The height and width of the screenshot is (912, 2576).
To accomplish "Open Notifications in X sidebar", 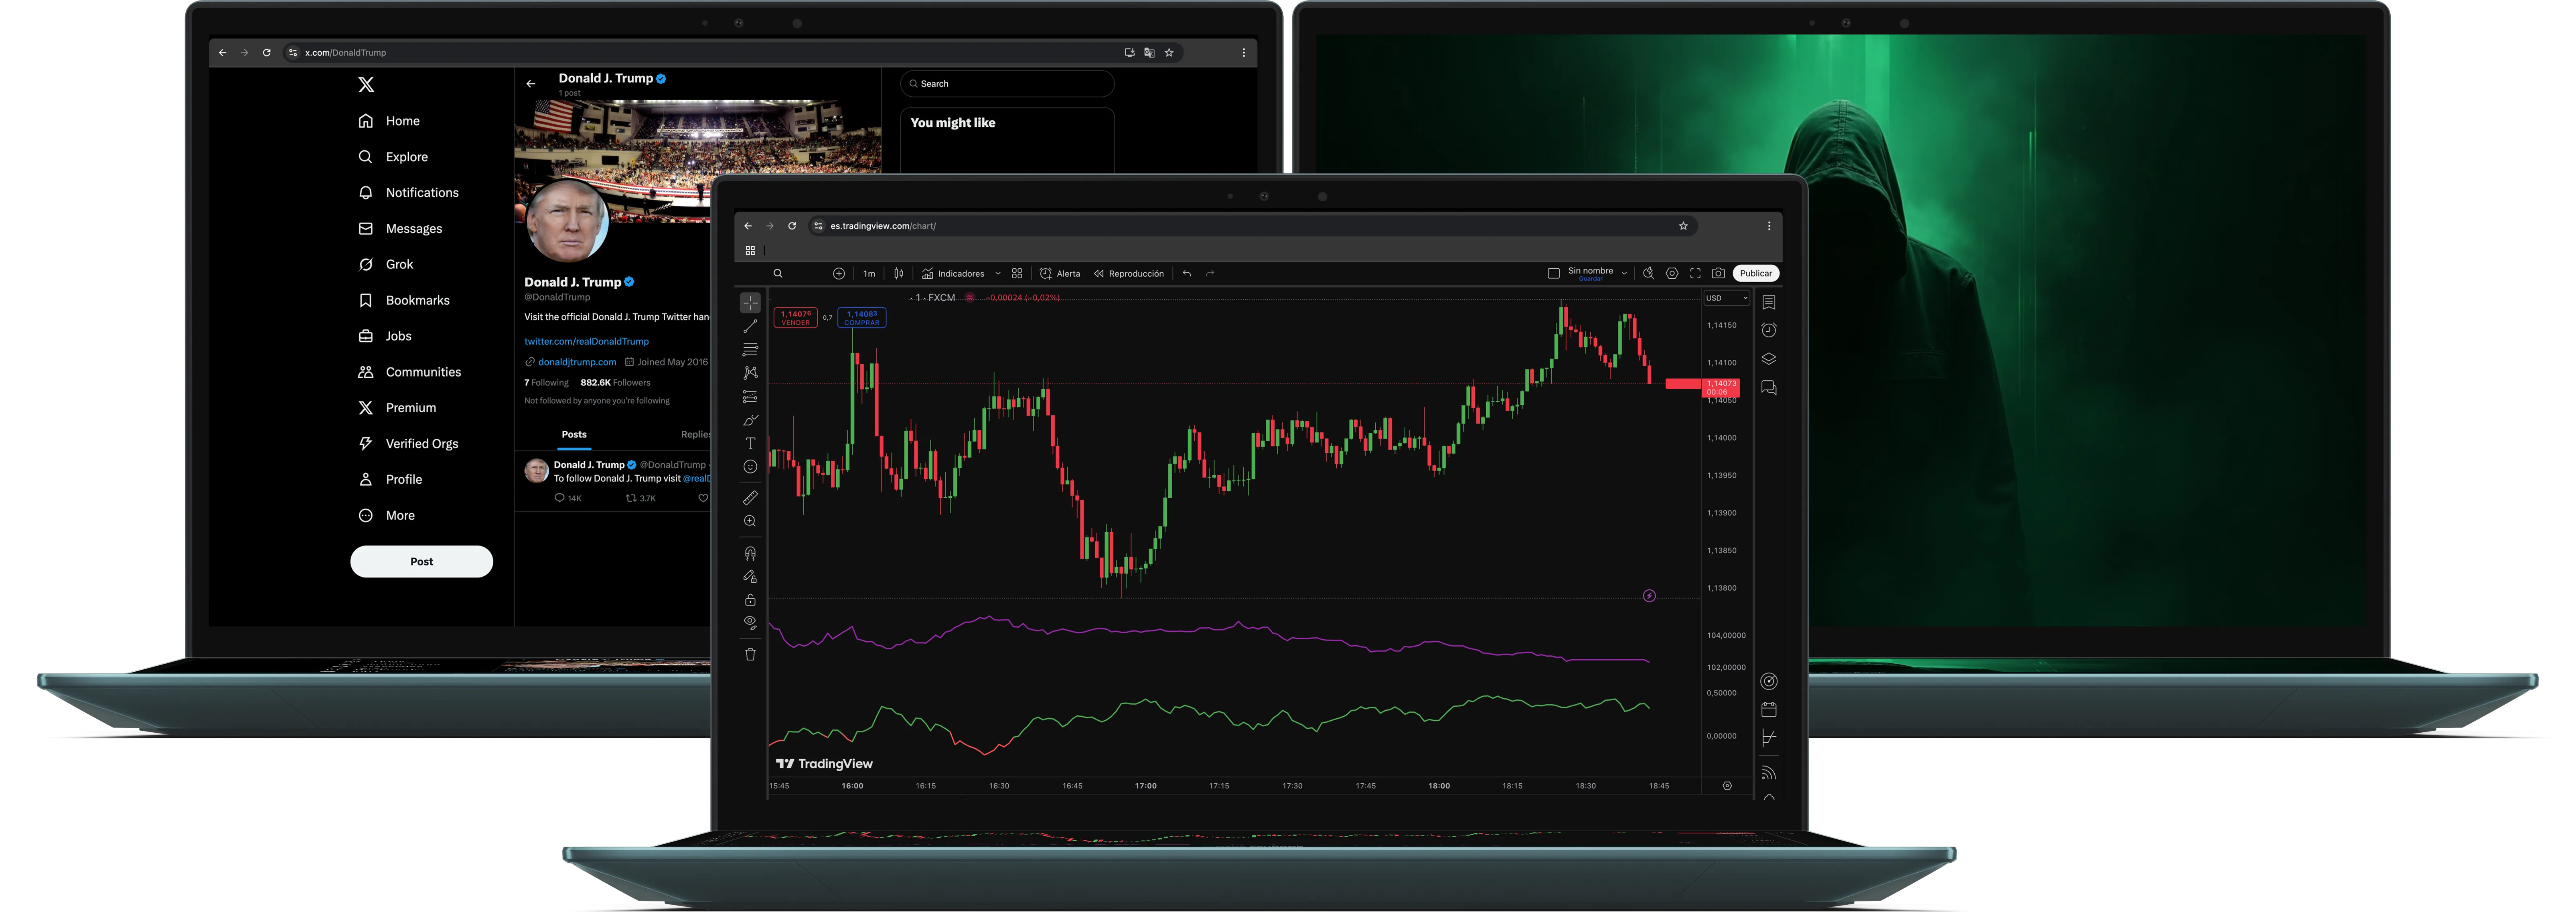I will click(x=408, y=193).
